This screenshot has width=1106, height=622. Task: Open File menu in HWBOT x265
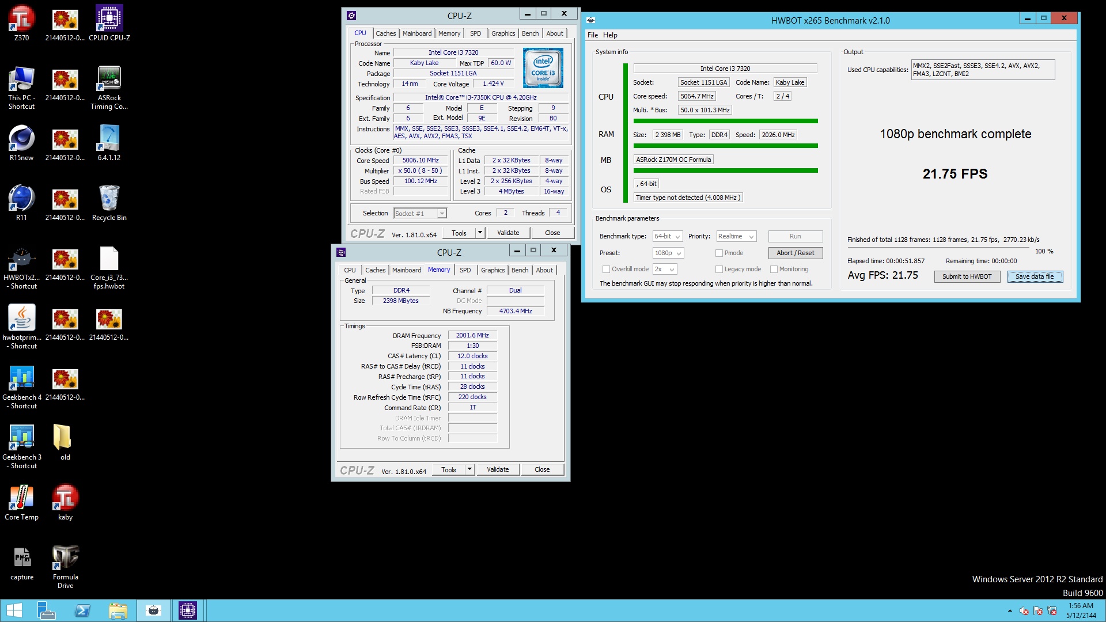[593, 35]
